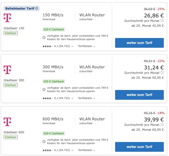
Task: Click the Telekom logo on Glasfaser 300
Action: coord(7,70)
